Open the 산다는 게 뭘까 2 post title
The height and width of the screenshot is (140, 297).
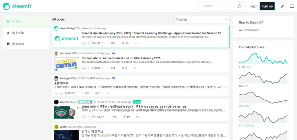[x=92, y=132]
